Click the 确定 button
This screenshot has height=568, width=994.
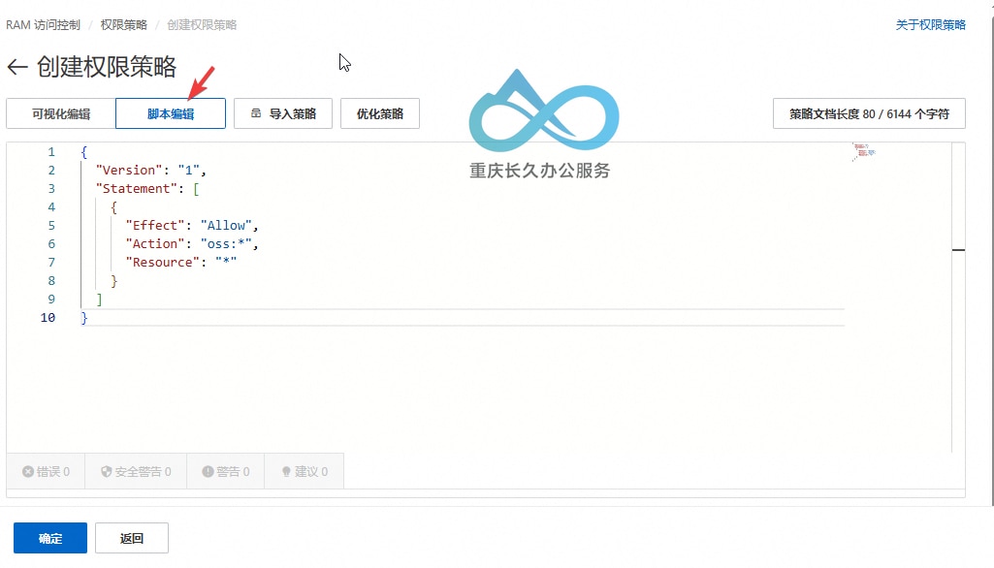[x=50, y=538]
